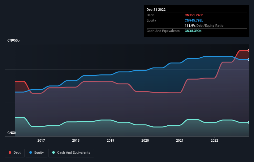Image resolution: width=254 pixels, height=162 pixels.
Task: Toggle Cash And Equivalents legend button
Action: (x=71, y=153)
